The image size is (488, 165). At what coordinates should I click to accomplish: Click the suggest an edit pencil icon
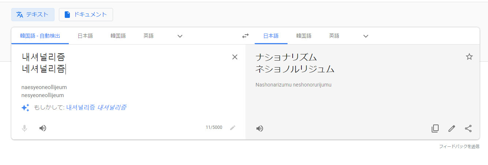coord(452,128)
